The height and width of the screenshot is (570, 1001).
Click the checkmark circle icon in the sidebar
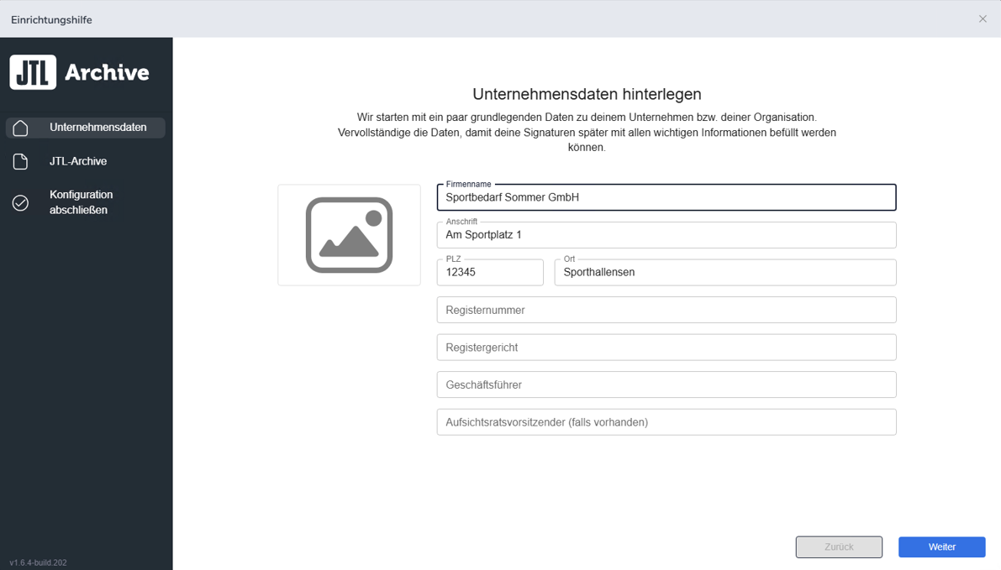coord(21,203)
